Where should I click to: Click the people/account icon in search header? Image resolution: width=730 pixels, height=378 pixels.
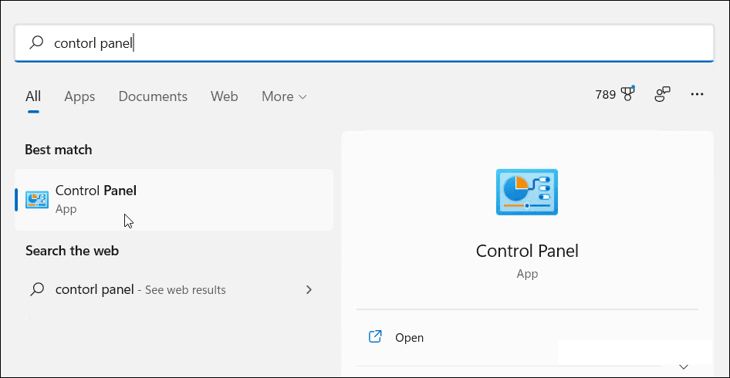(x=662, y=95)
